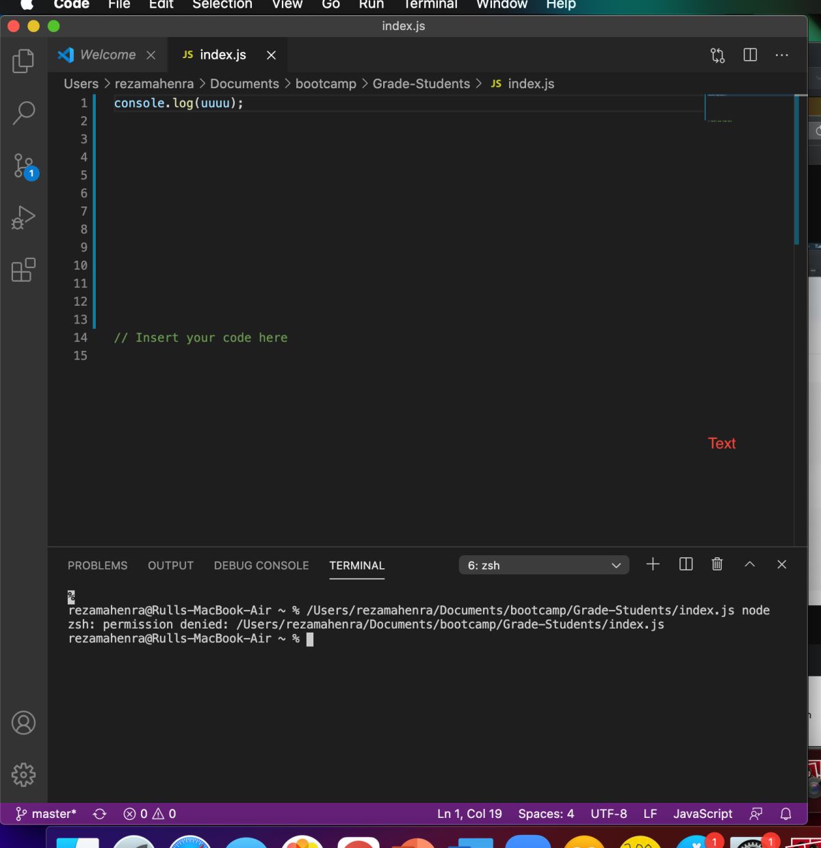The image size is (821, 848).
Task: Switch to the PROBLEMS panel tab
Action: 98,566
